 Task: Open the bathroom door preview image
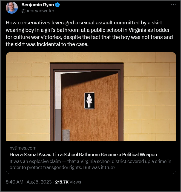pos(91,96)
